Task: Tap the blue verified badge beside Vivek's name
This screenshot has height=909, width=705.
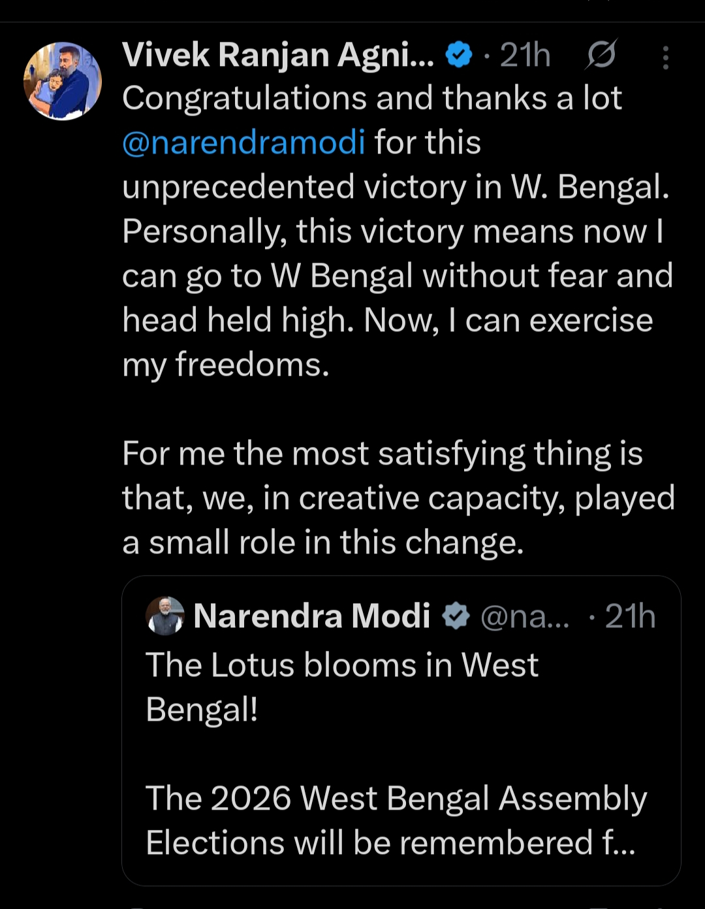Action: pyautogui.click(x=459, y=55)
